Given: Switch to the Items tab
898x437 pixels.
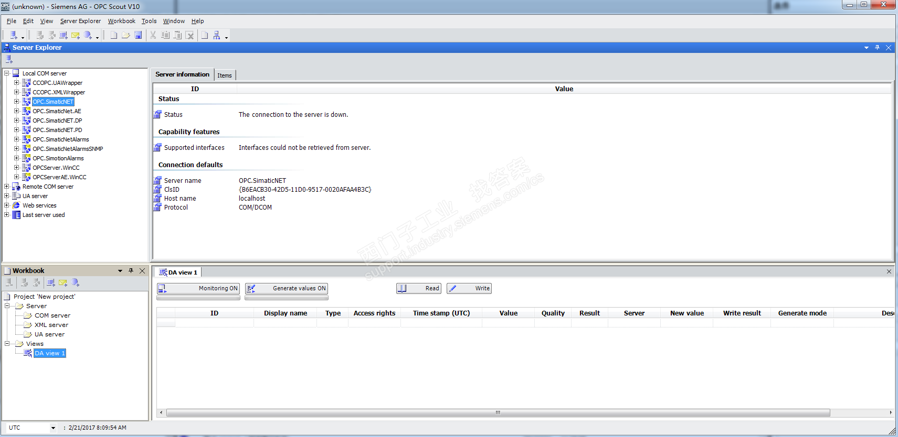Looking at the screenshot, I should coord(225,75).
